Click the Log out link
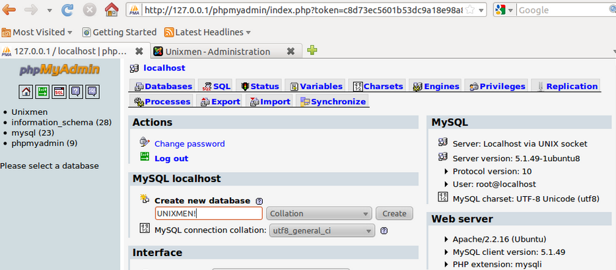 click(171, 158)
